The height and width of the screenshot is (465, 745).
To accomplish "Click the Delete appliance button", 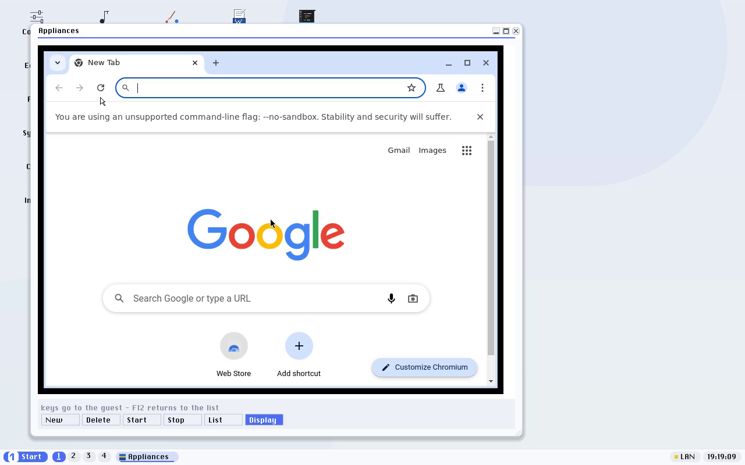I will [101, 420].
